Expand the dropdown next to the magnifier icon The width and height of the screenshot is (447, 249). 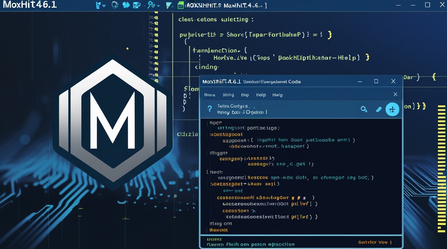point(159,6)
